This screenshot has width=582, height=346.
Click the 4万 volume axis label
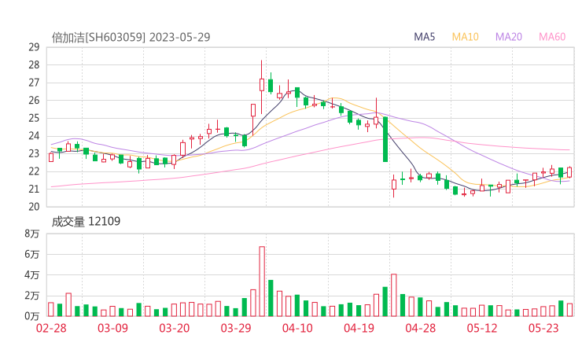tap(32, 275)
